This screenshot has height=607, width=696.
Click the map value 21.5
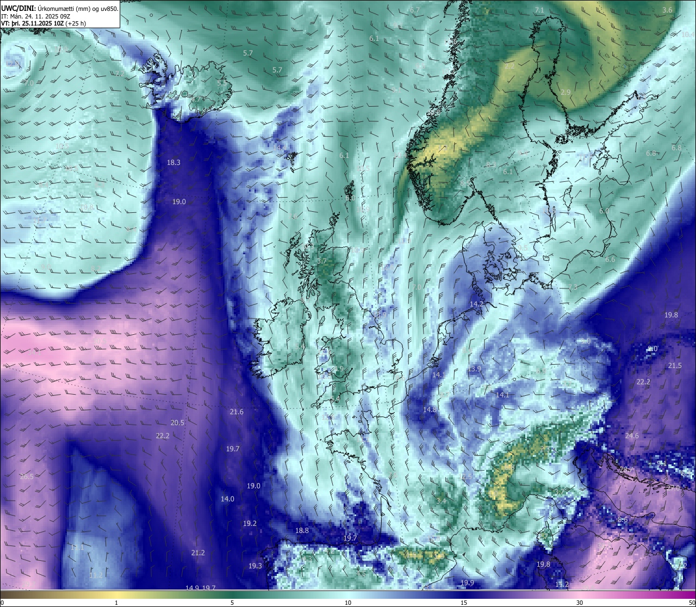tap(675, 365)
